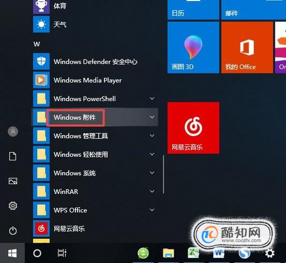
Task: Open Word from the taskbar
Action: click(x=219, y=253)
